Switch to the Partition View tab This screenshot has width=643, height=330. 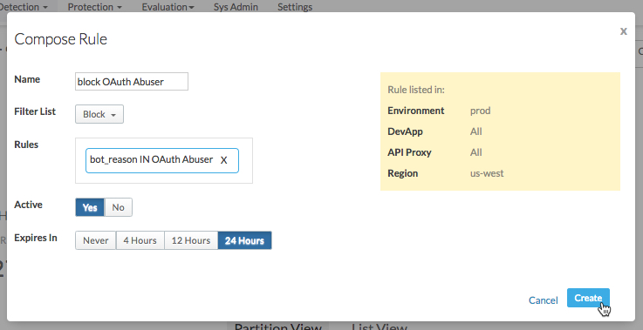pyautogui.click(x=278, y=327)
